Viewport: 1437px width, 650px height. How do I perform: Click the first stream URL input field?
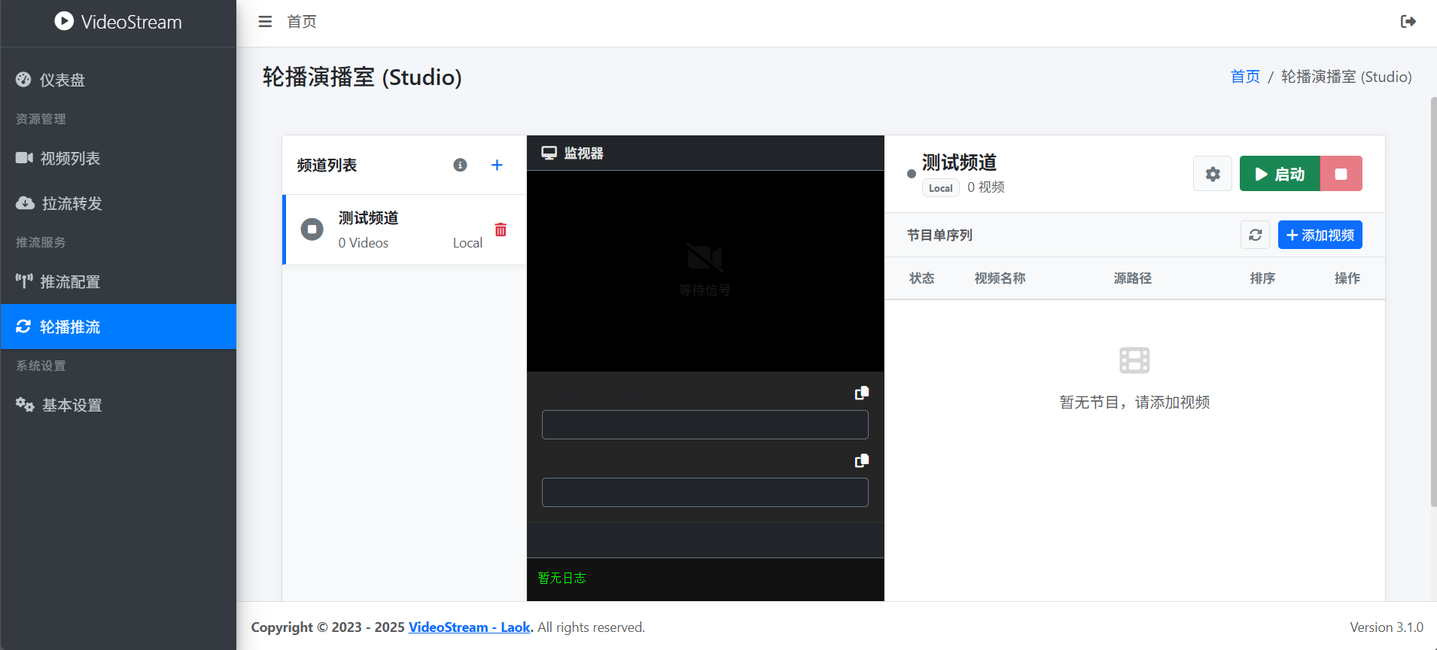click(705, 424)
